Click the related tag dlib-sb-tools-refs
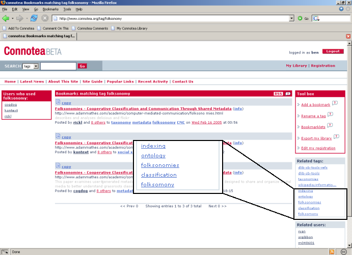The height and width of the screenshot is (255, 352). [x=313, y=167]
